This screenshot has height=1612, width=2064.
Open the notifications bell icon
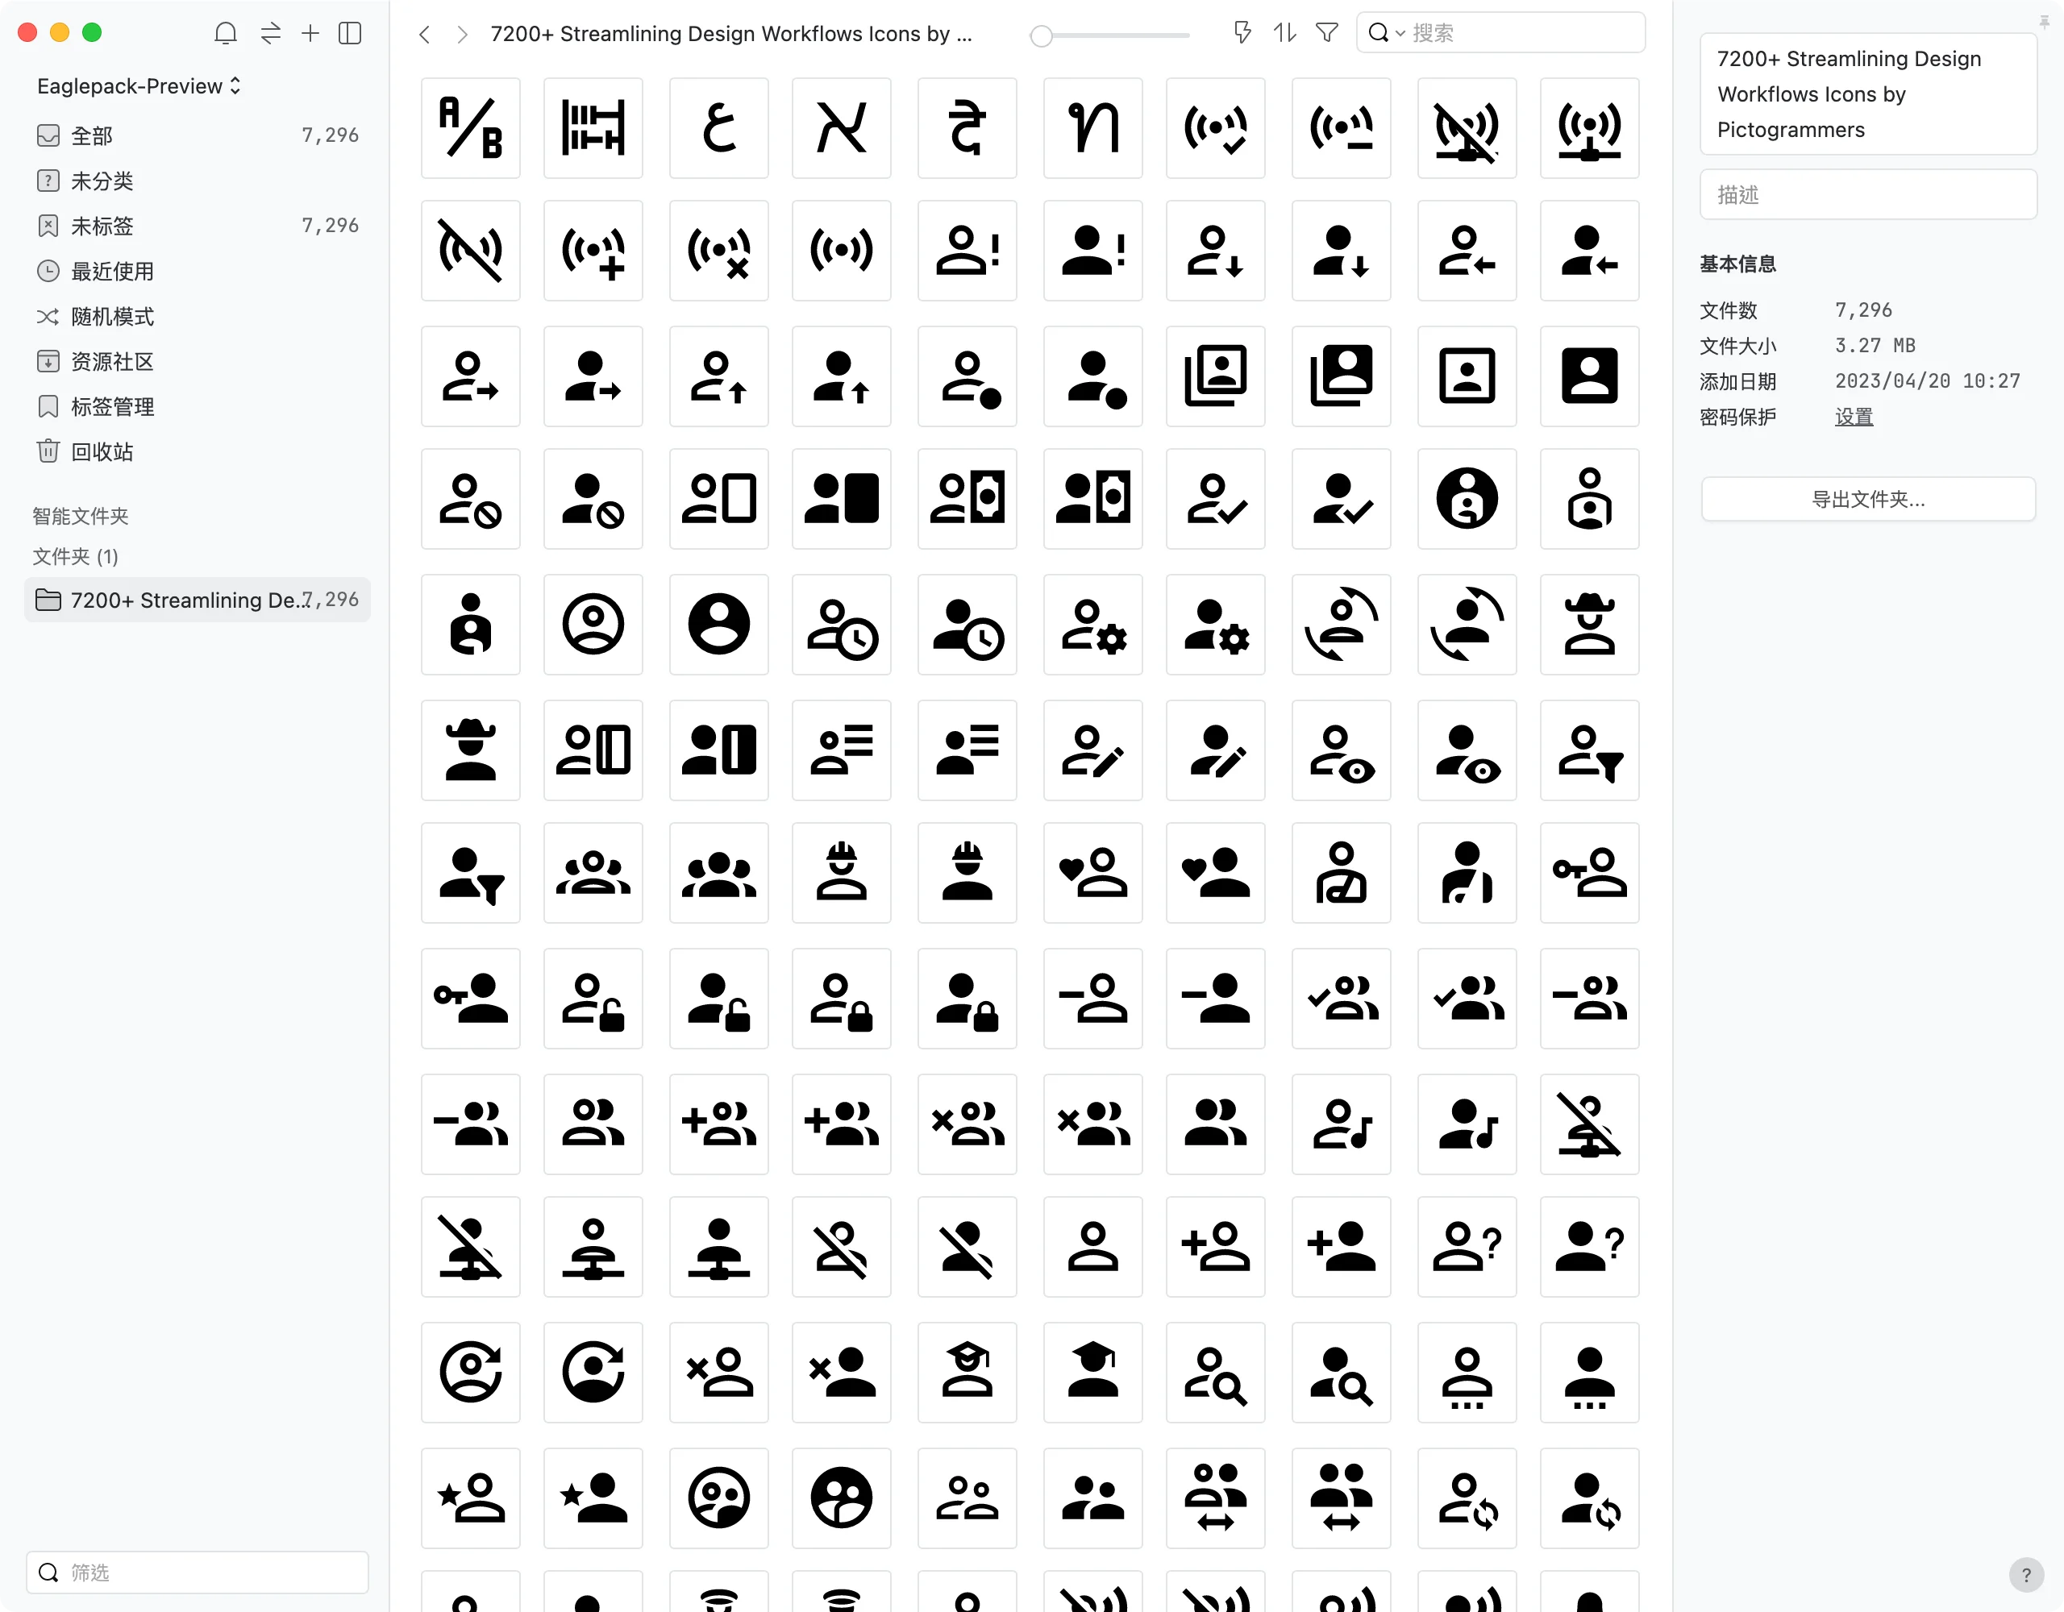[x=225, y=33]
